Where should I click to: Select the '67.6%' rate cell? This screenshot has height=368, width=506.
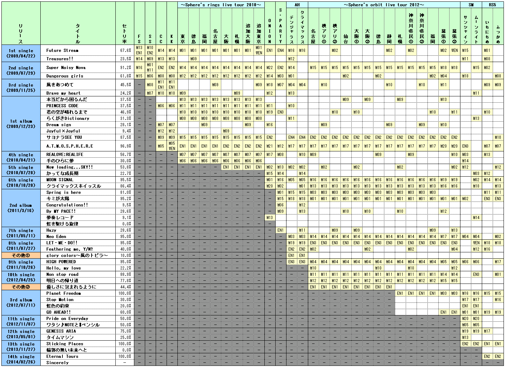[125, 50]
